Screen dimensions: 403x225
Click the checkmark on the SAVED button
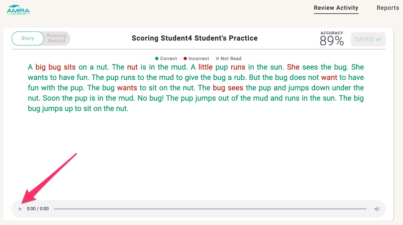378,39
